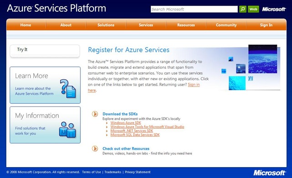Open the Services navigation tab
Screen dimensions: 292x178
[x=146, y=25]
